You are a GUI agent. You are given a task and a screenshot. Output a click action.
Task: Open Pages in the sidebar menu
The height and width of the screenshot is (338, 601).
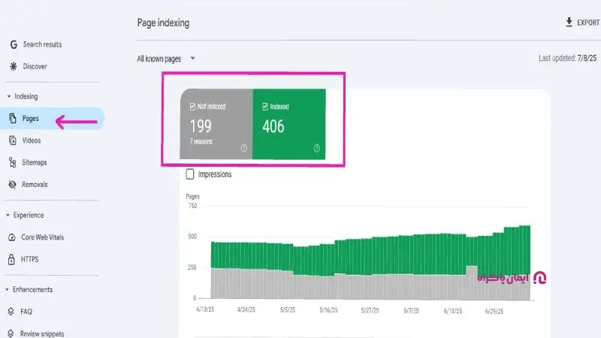click(31, 119)
